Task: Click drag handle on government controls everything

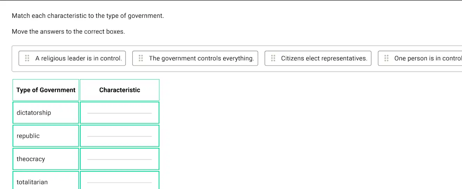Action: tap(141, 58)
